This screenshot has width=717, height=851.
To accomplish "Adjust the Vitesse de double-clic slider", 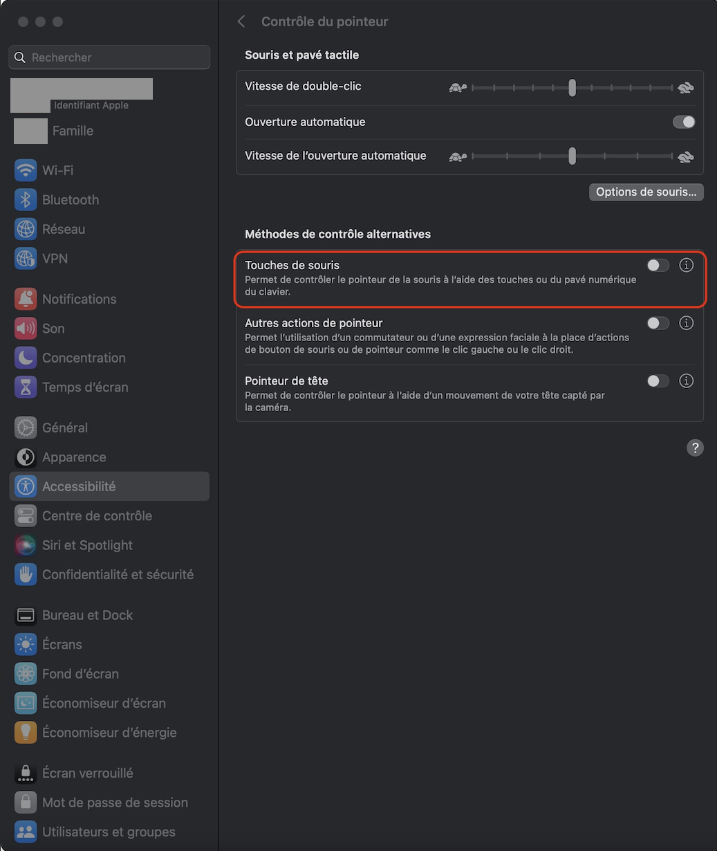I will point(572,88).
